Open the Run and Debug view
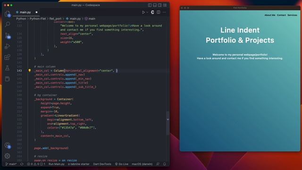Screen dimensions: 302x170 pos(8,46)
